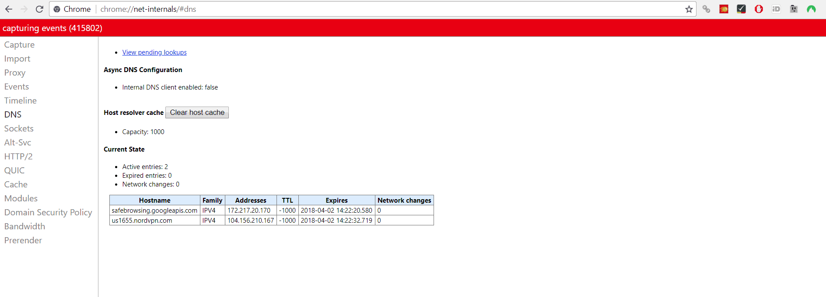Click the Hostname column header
Image resolution: width=826 pixels, height=297 pixels.
pyautogui.click(x=155, y=200)
